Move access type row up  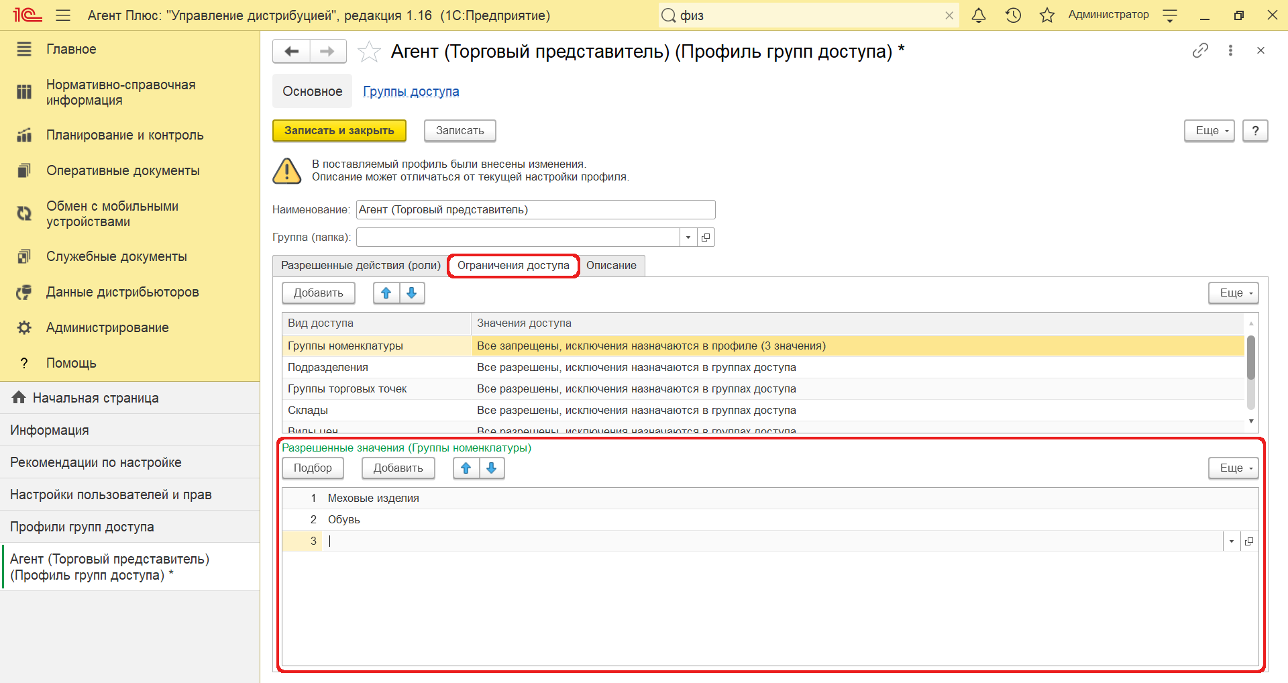click(386, 293)
